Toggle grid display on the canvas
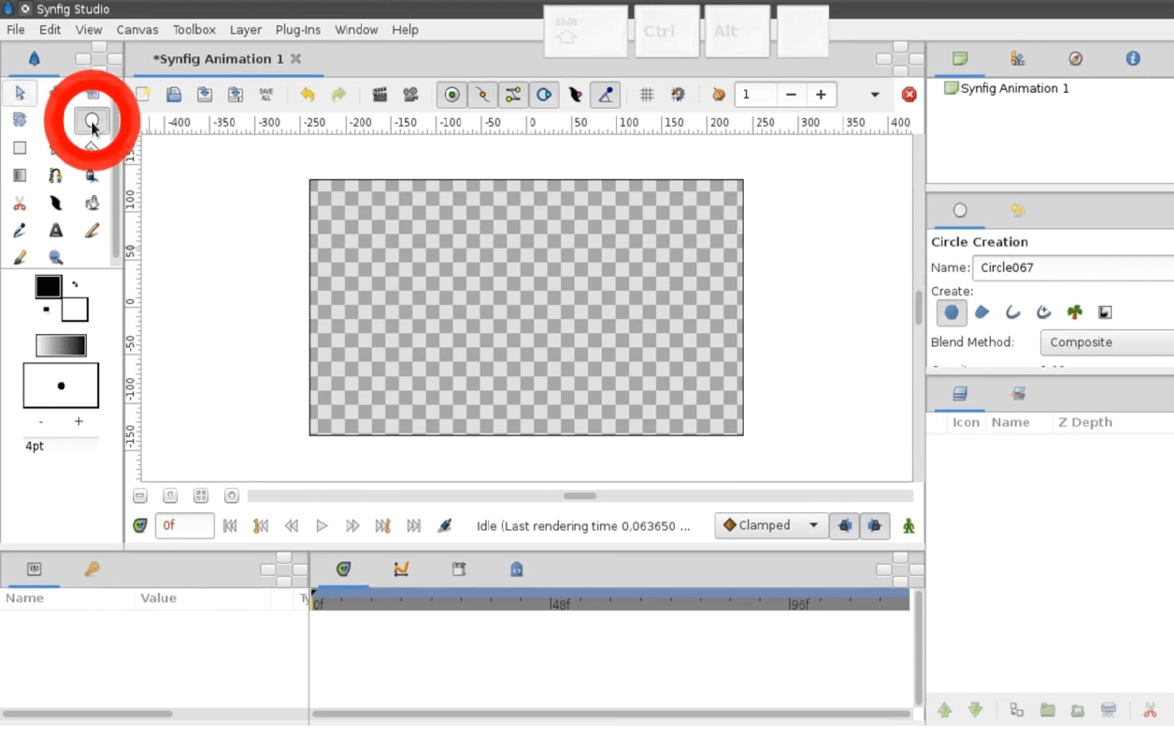Image resolution: width=1174 pixels, height=729 pixels. point(647,94)
